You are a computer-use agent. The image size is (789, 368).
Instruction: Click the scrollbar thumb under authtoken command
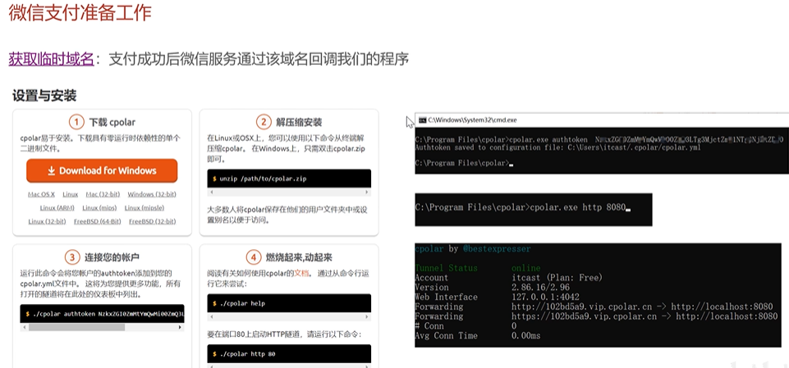76,327
